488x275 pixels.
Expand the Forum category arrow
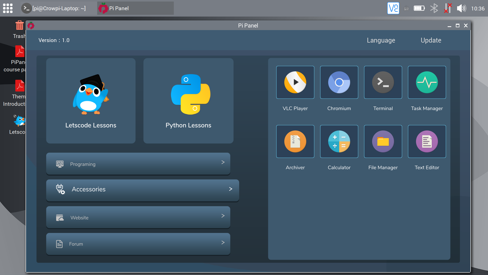point(223,242)
